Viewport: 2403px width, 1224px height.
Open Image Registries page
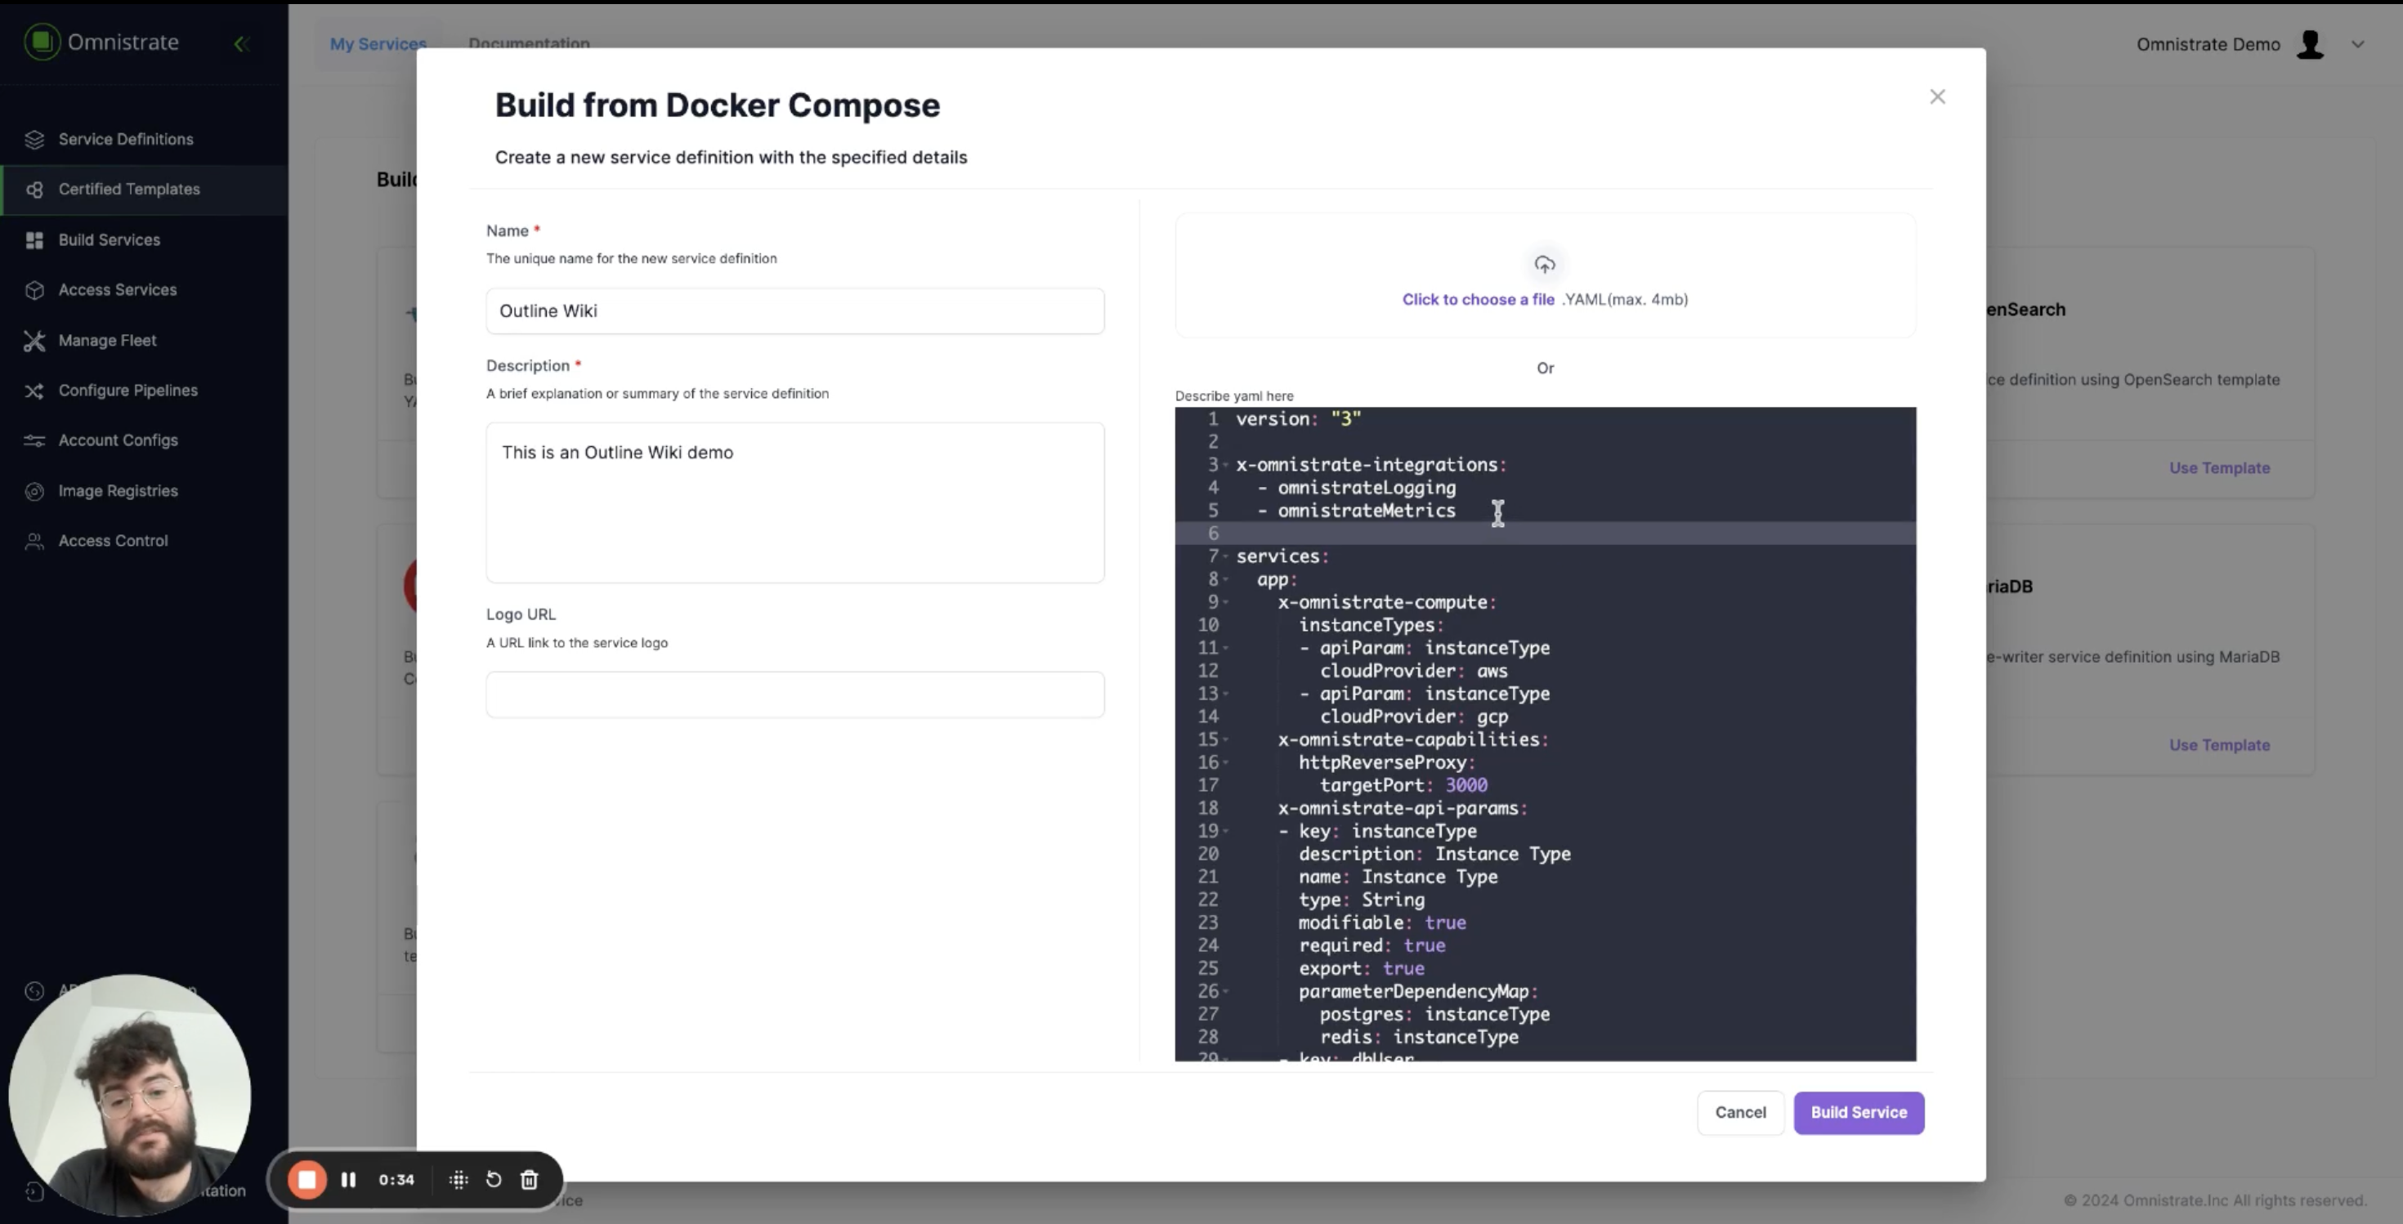click(x=118, y=490)
